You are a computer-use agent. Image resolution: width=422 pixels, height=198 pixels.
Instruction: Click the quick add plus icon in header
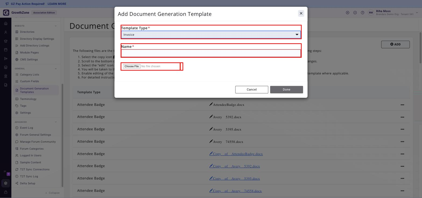(x=347, y=13)
